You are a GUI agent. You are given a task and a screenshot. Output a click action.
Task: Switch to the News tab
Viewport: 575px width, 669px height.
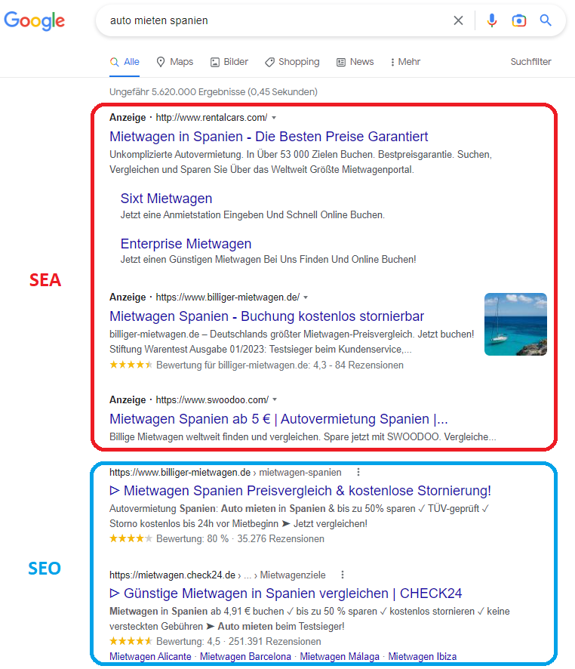click(355, 62)
